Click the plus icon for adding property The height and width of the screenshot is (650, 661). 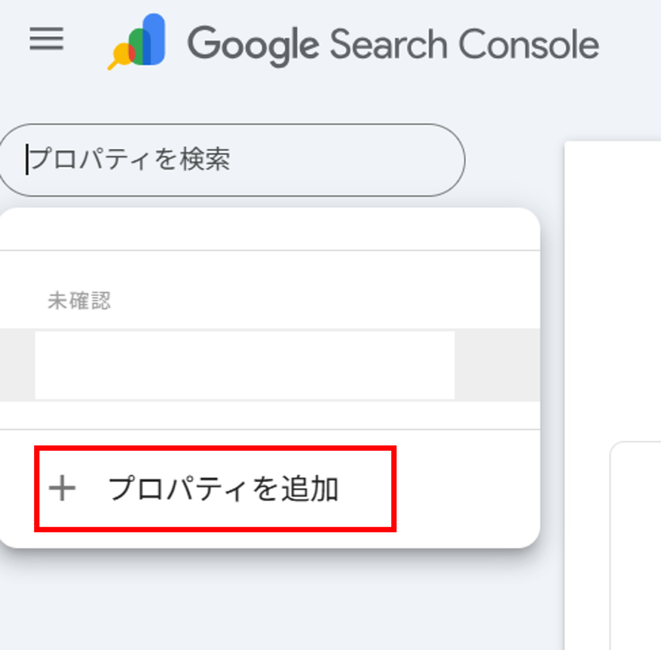[x=63, y=489]
